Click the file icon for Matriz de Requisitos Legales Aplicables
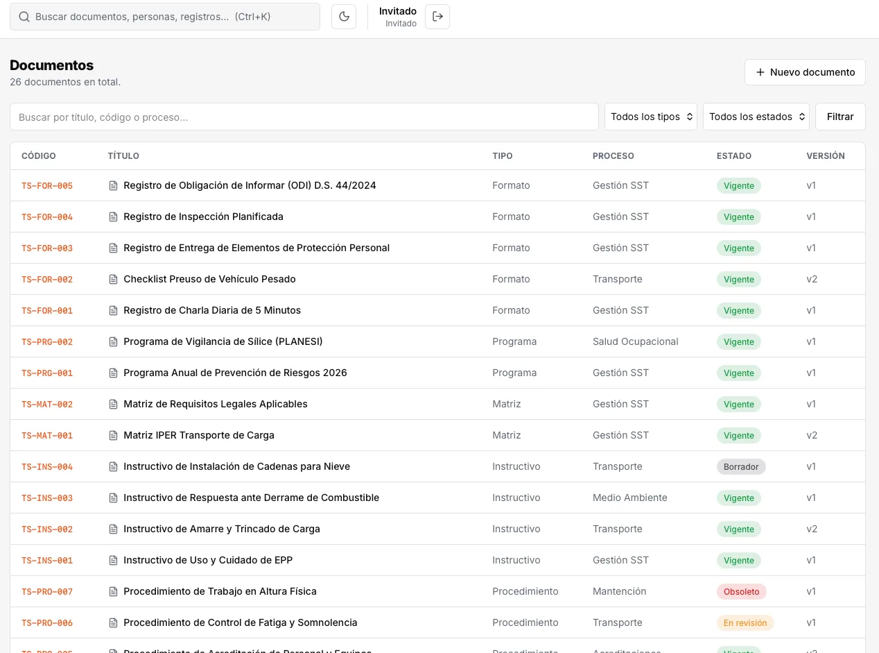The height and width of the screenshot is (653, 879). pyautogui.click(x=114, y=404)
